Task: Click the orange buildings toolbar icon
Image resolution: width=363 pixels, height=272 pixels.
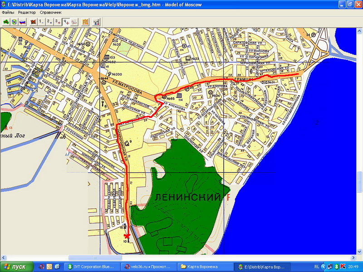Action: pyautogui.click(x=85, y=21)
